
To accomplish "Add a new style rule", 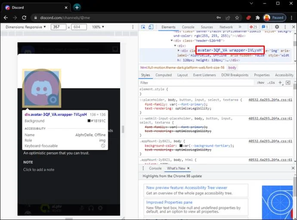I will (280, 82).
